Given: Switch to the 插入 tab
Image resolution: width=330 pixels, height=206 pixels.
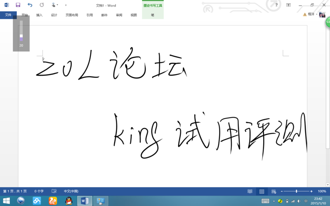Looking at the screenshot, I should click(39, 15).
